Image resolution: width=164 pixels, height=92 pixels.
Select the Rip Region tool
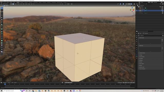tap(2, 54)
